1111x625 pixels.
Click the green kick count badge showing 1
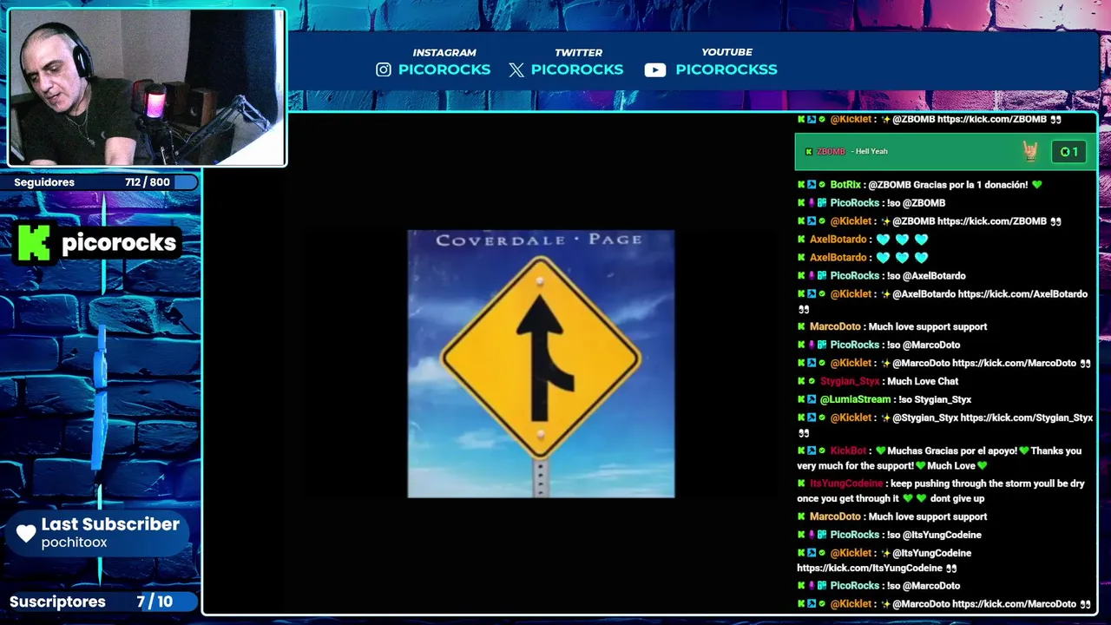tap(1068, 152)
